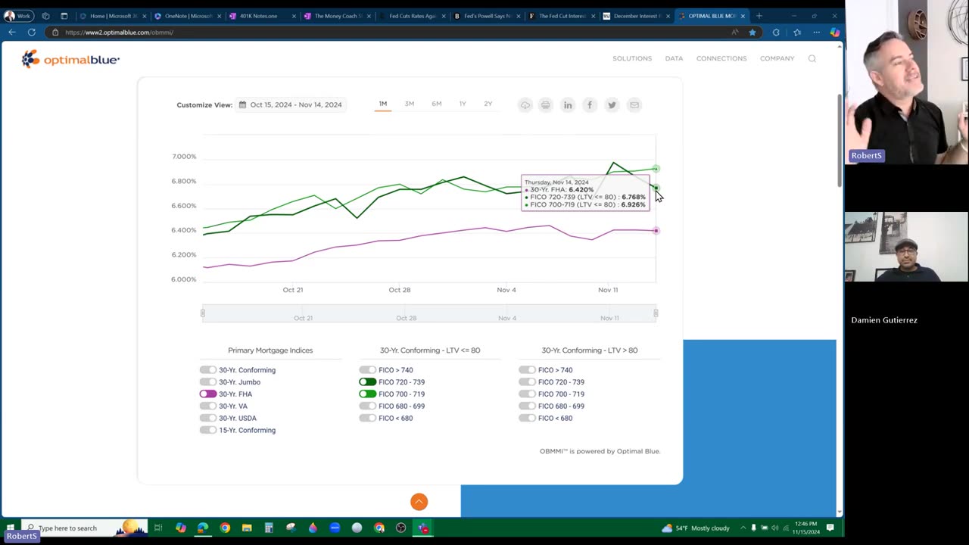Open the Copilot icon in Edge toolbar
This screenshot has height=545, width=969.
coord(834,33)
